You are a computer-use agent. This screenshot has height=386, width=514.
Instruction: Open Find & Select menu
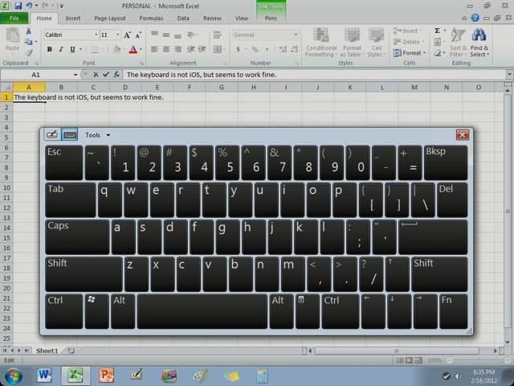click(x=479, y=43)
